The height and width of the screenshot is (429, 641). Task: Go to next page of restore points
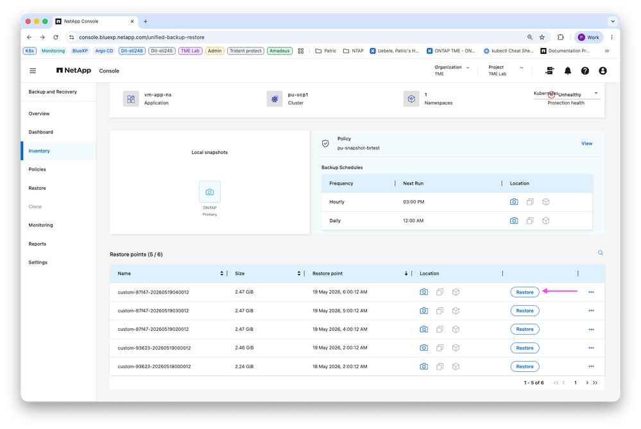click(x=587, y=383)
